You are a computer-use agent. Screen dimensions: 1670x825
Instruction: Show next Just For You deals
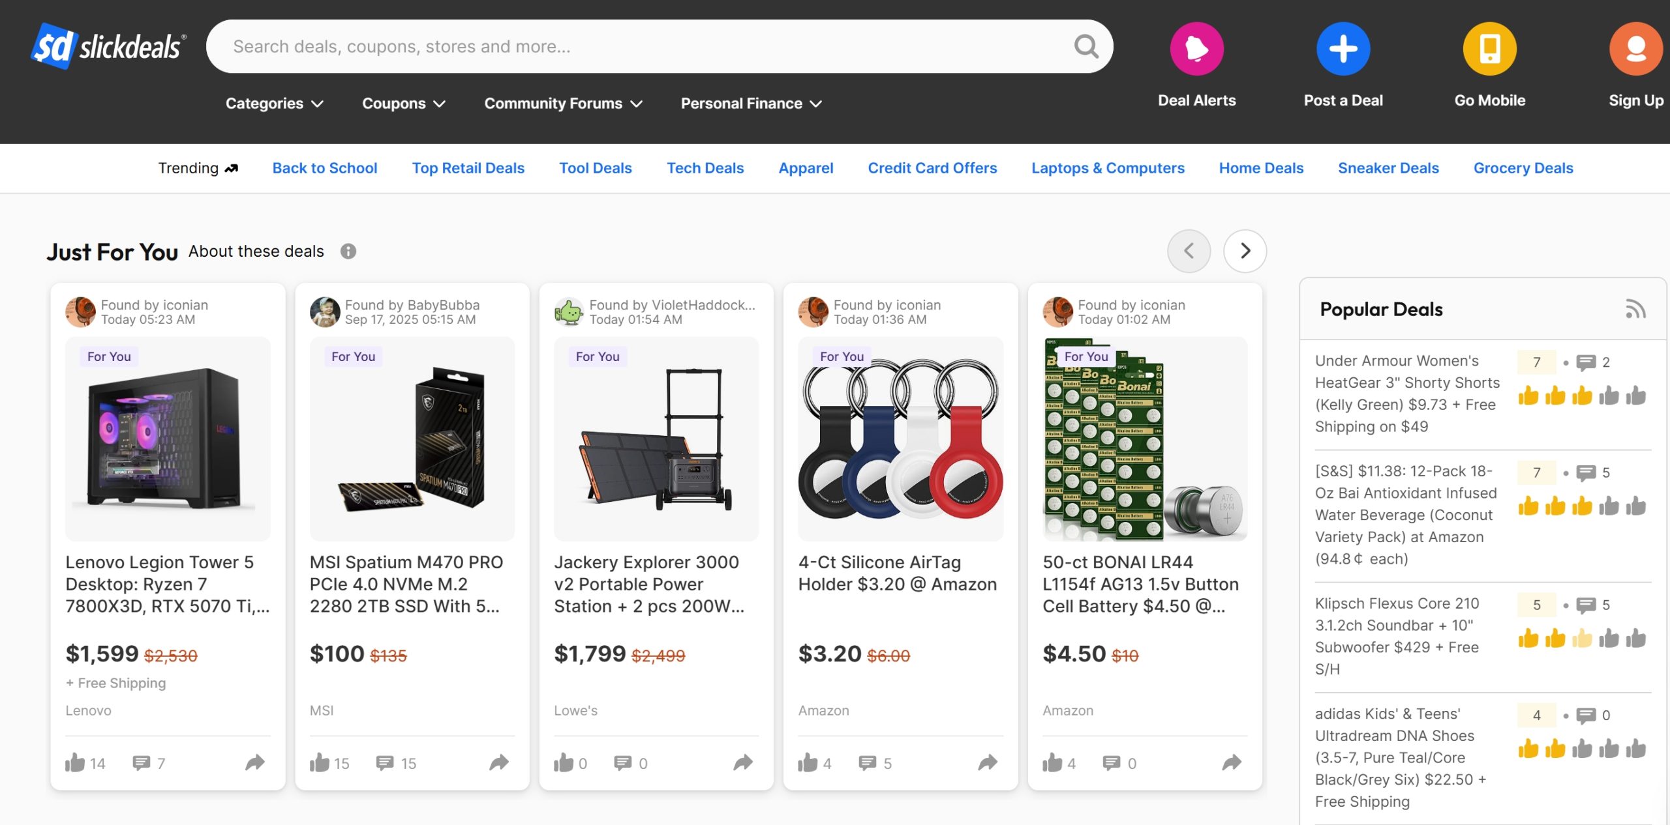[1245, 251]
